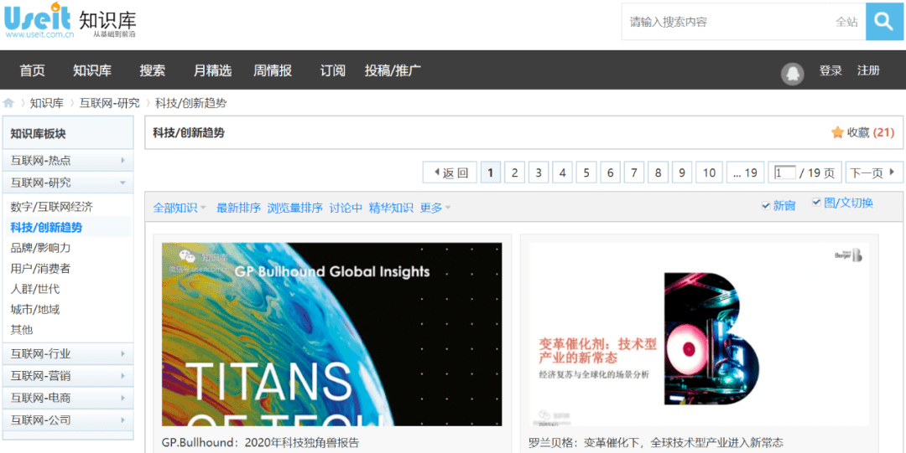Go to page 4
The height and width of the screenshot is (453, 906).
(562, 172)
